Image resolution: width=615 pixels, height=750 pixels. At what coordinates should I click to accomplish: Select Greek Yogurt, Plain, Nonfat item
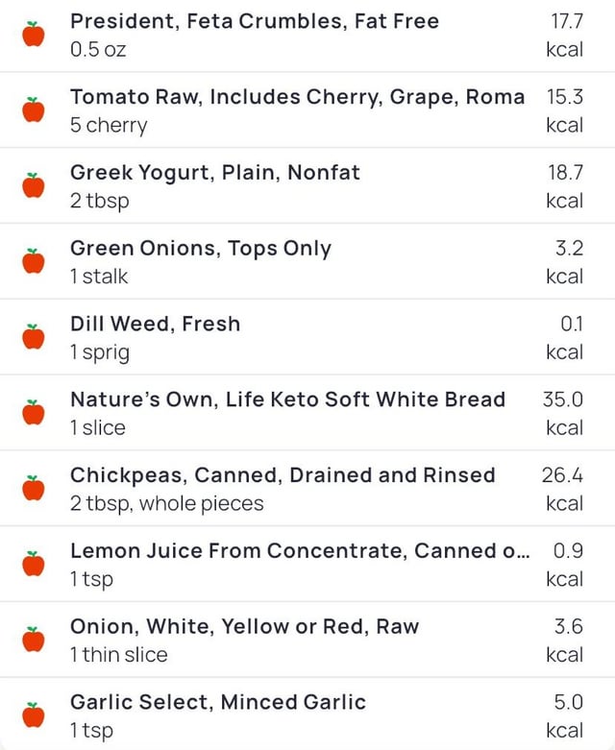tap(215, 173)
